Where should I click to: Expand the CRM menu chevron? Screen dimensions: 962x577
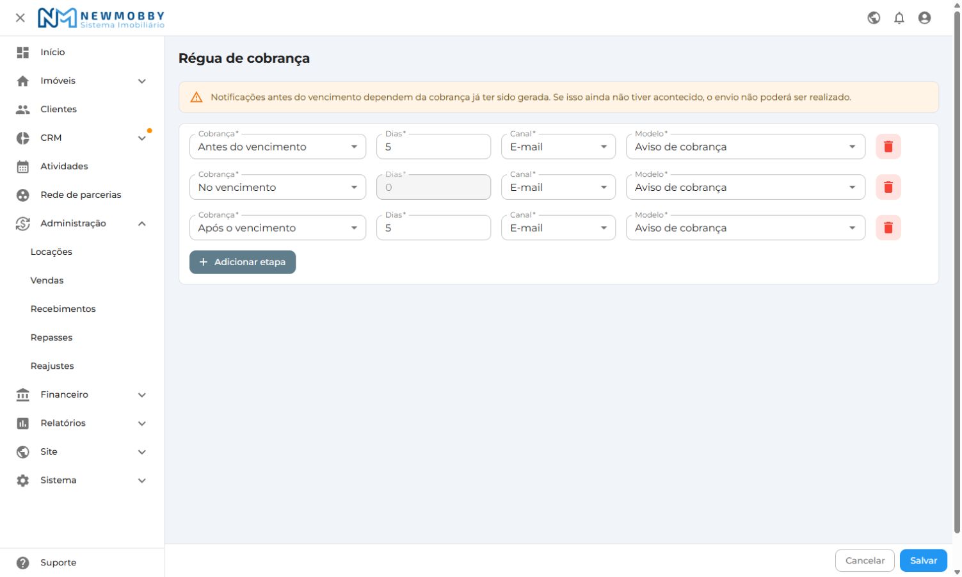[142, 138]
